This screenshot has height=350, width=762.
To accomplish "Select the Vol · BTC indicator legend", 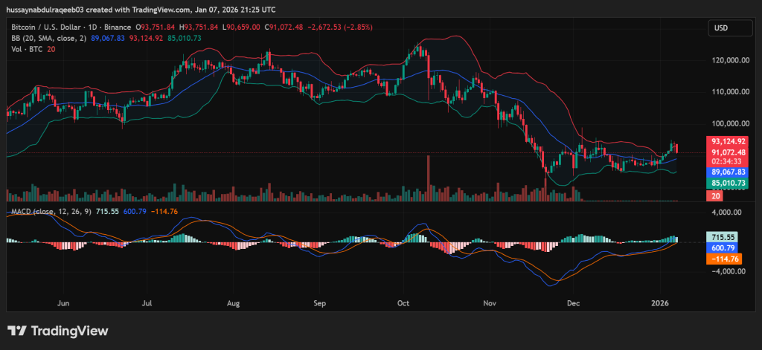I will pos(25,49).
